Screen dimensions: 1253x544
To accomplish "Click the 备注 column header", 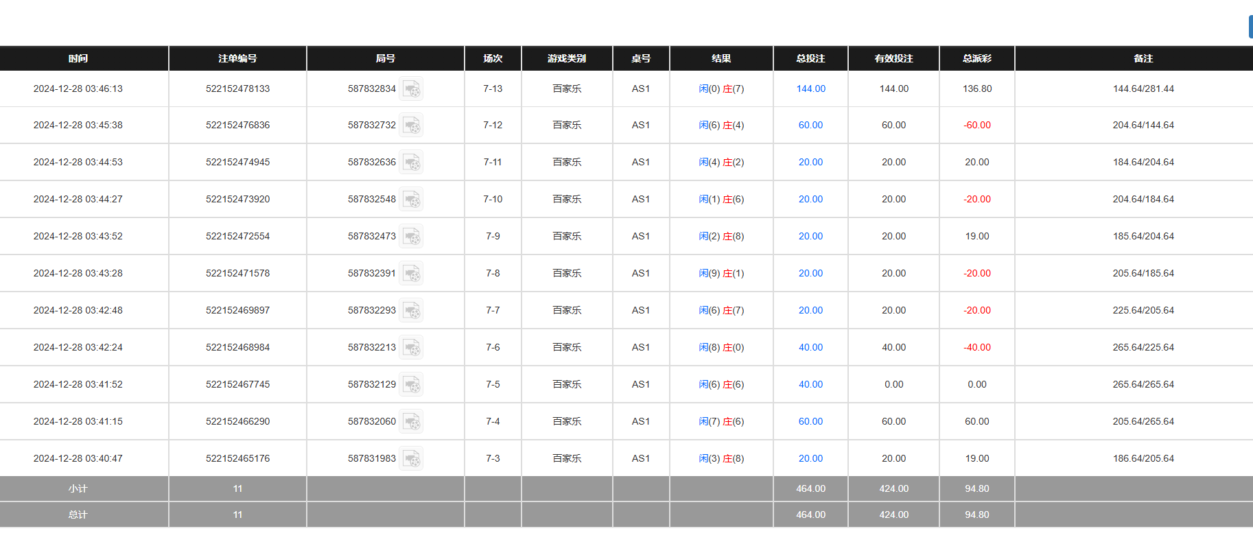I will click(1143, 58).
